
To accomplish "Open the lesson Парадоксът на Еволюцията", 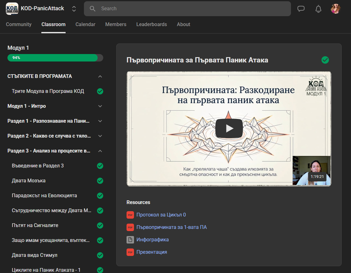I will coord(44,196).
